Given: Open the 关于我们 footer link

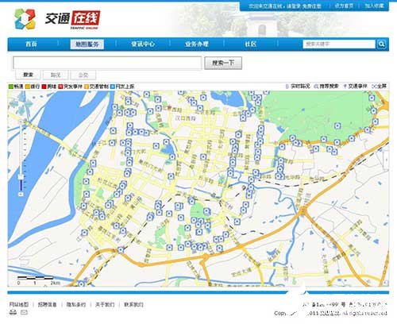Looking at the screenshot, I should (105, 304).
